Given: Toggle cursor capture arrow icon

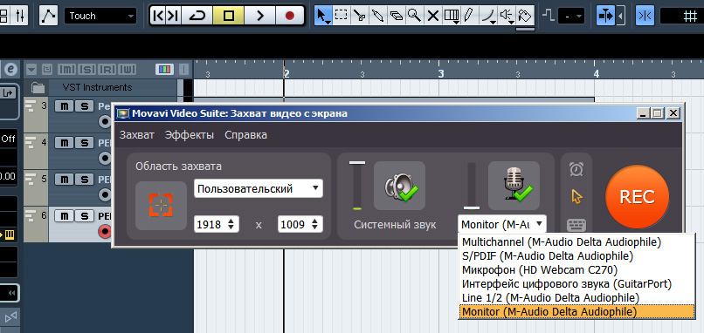Looking at the screenshot, I should [576, 196].
